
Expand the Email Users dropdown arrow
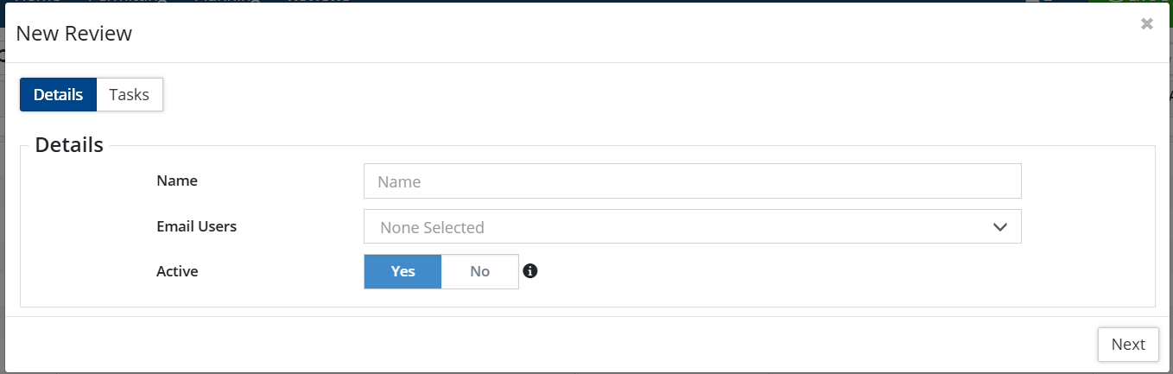(x=1000, y=227)
